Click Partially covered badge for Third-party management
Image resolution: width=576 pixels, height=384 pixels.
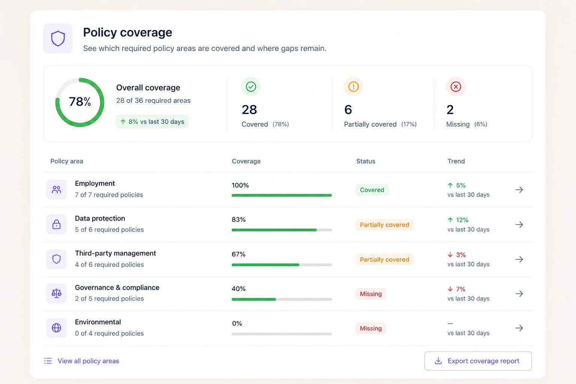[384, 259]
